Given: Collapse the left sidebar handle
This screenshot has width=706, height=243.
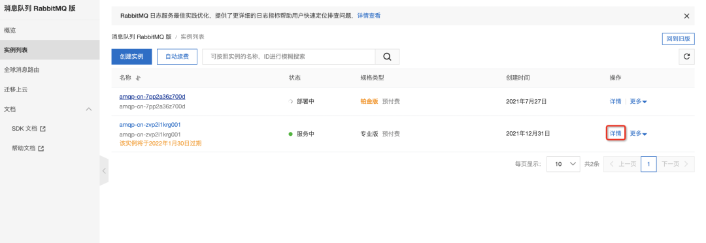Looking at the screenshot, I should point(104,170).
